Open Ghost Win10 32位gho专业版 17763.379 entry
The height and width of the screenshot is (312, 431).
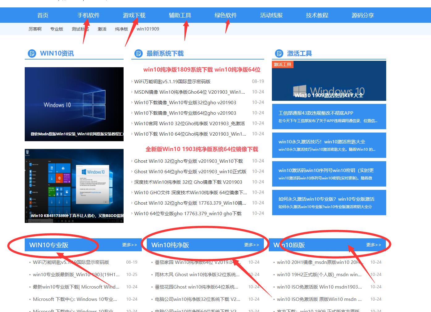[x=190, y=203]
